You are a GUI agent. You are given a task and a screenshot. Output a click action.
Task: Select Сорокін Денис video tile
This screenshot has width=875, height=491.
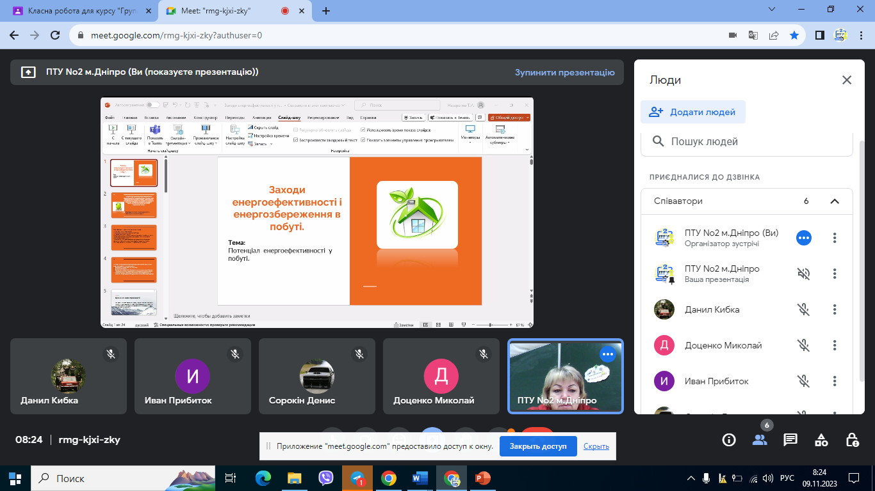(317, 376)
